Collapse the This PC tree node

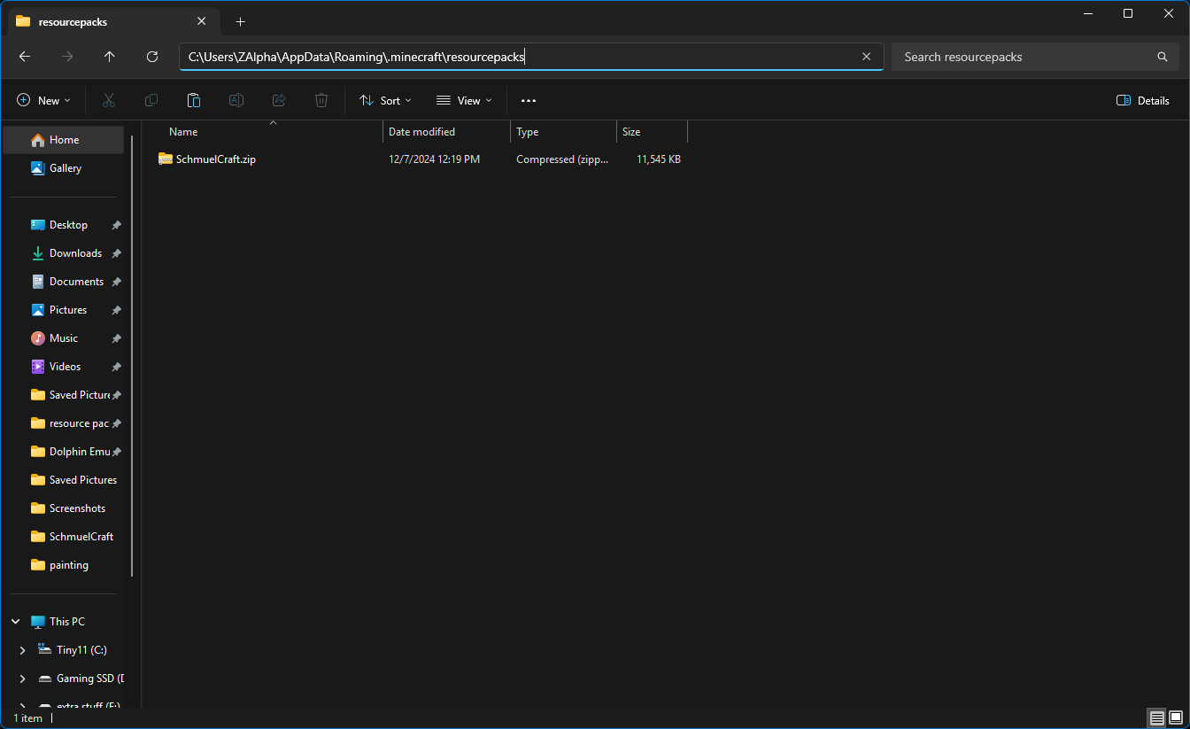click(15, 622)
